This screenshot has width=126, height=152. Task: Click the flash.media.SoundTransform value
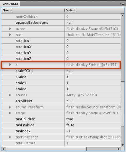pyautogui.click(x=93, y=107)
